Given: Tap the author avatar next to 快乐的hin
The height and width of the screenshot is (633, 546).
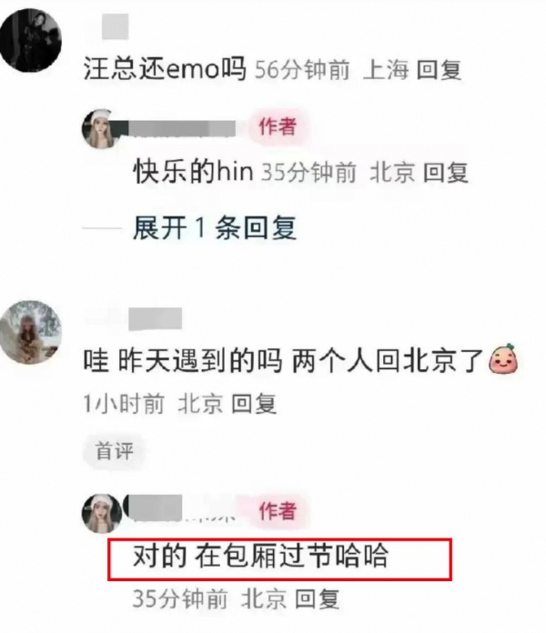Looking at the screenshot, I should 102,129.
